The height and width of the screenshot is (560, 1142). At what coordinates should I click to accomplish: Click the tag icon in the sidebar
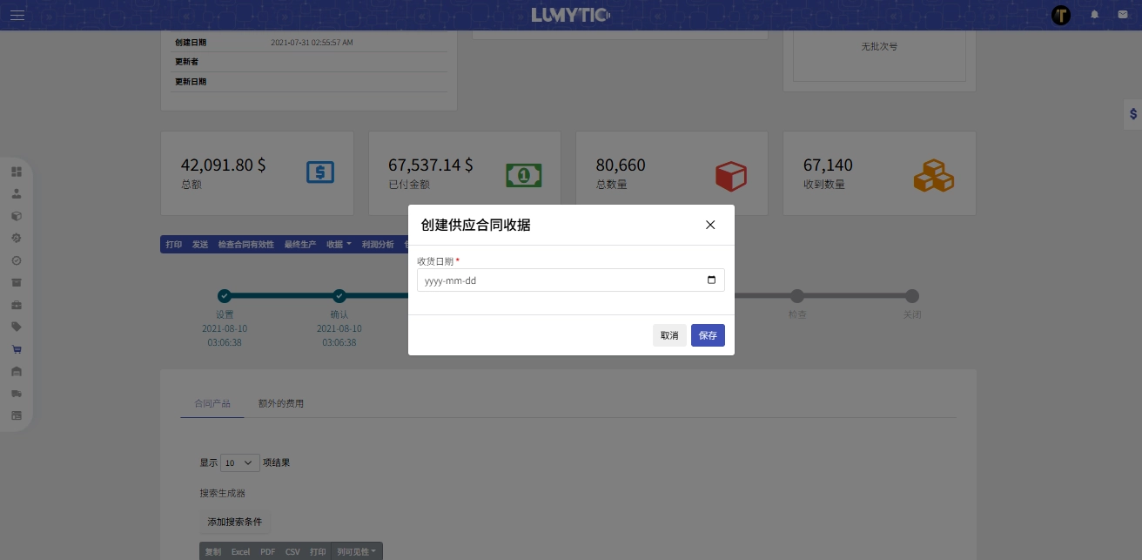pos(17,327)
